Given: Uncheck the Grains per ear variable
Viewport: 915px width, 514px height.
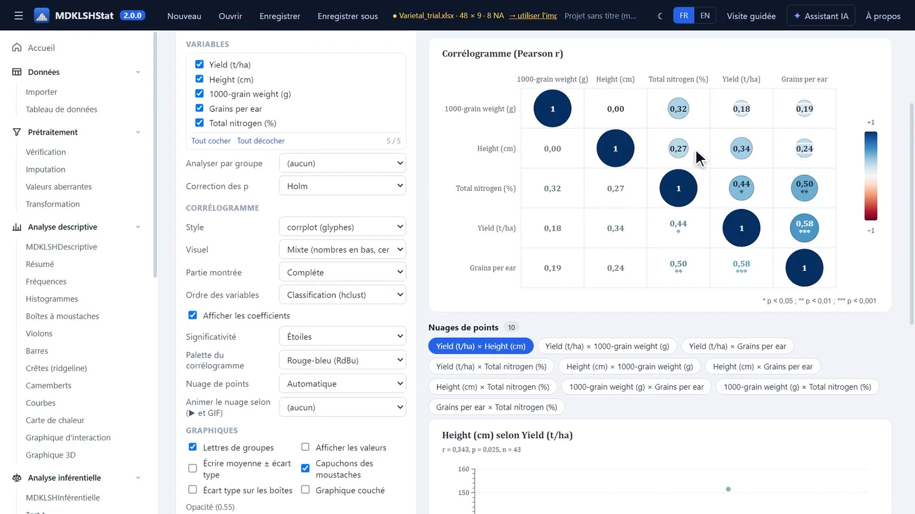Looking at the screenshot, I should pyautogui.click(x=200, y=108).
